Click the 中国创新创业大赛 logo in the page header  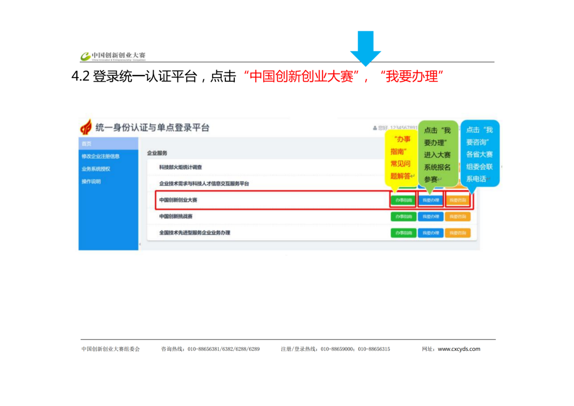coord(113,56)
